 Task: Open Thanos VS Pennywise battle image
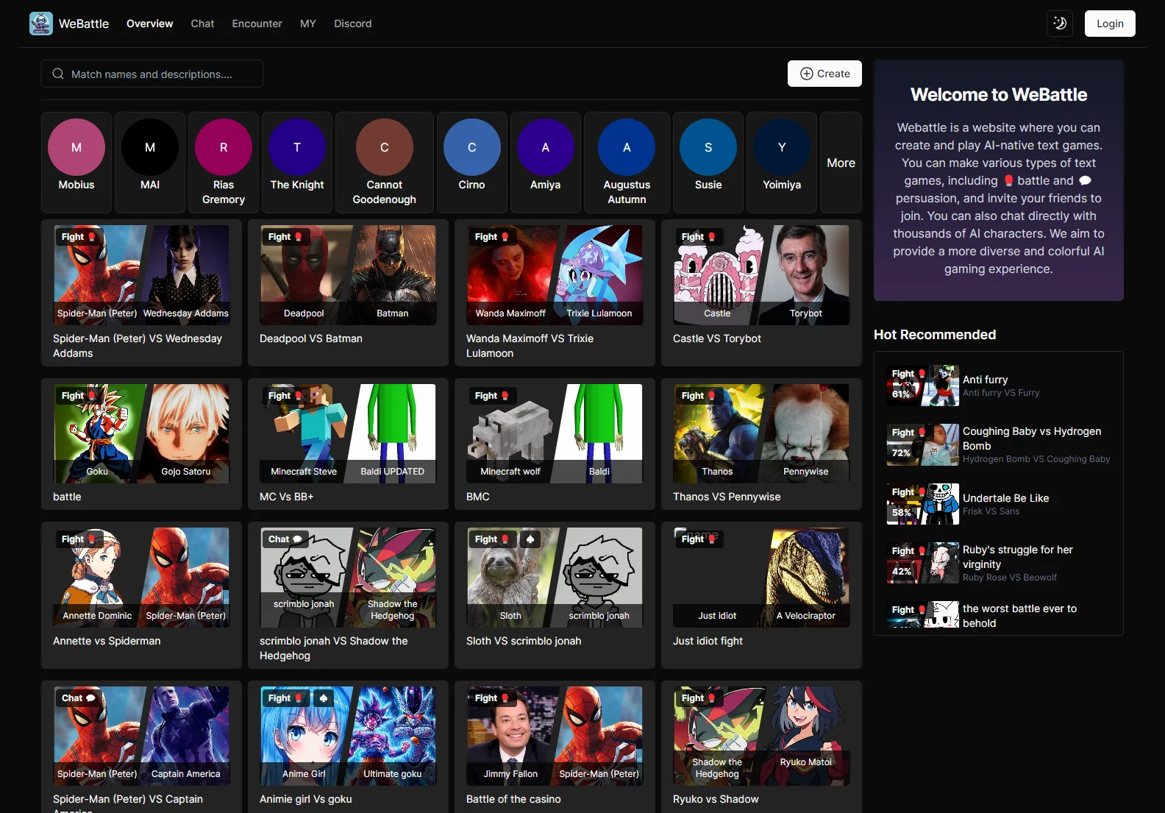[761, 433]
